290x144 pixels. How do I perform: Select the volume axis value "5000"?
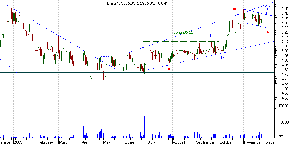(285, 122)
